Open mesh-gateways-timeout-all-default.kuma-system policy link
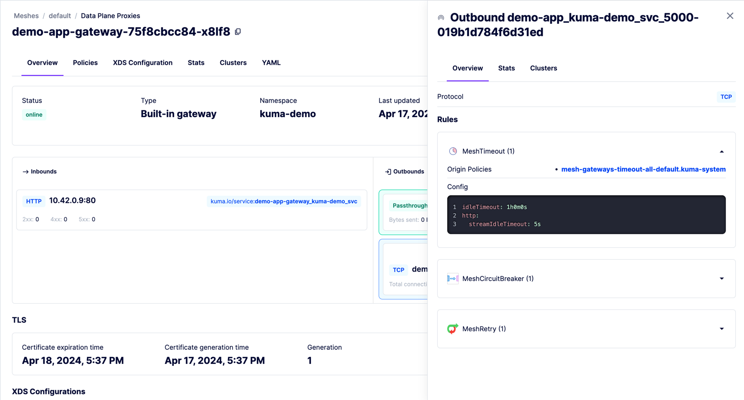Image resolution: width=744 pixels, height=400 pixels. [643, 169]
